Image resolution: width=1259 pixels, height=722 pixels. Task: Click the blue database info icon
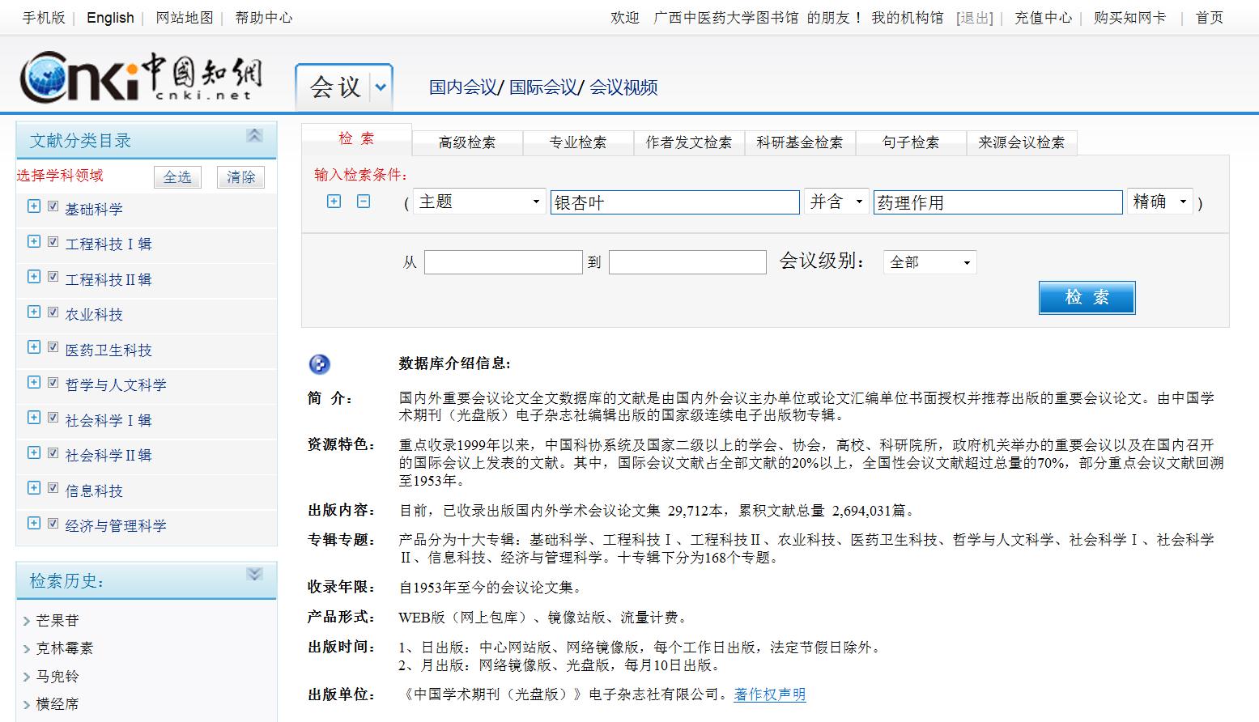(320, 364)
